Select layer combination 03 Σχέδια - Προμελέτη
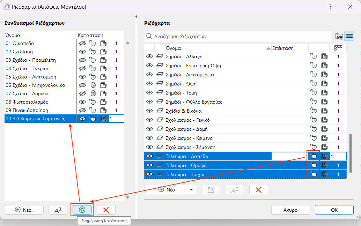The height and width of the screenshot is (226, 361). click(31, 60)
